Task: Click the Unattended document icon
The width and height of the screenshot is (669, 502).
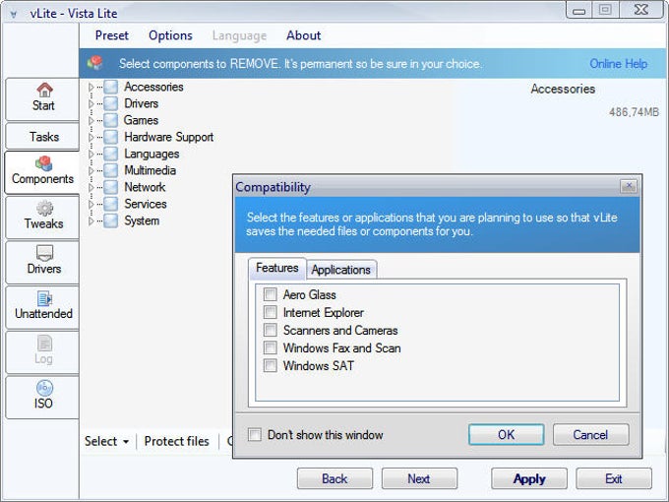Action: (44, 298)
